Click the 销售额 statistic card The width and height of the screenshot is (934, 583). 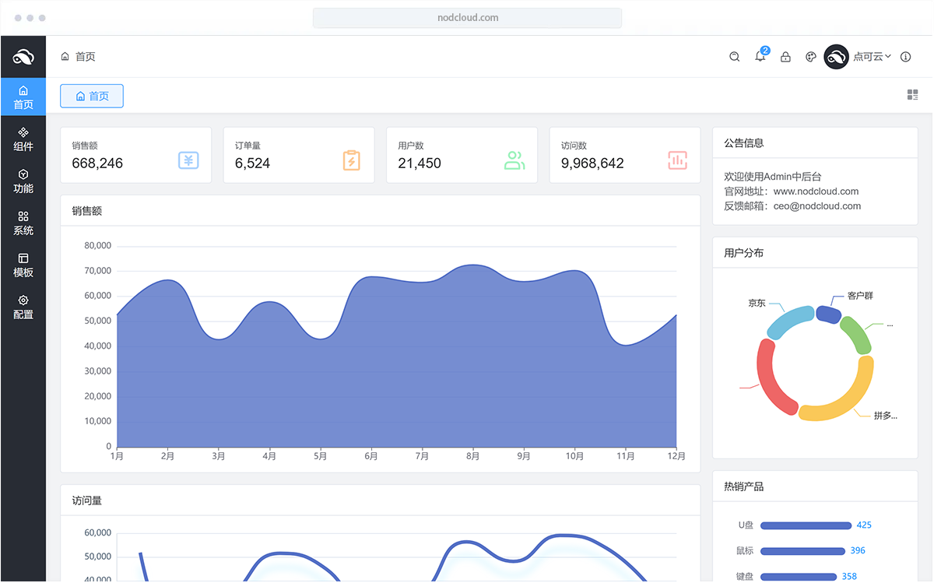pos(135,155)
